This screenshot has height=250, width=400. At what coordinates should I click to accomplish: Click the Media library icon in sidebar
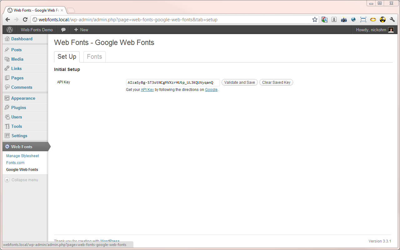pyautogui.click(x=7, y=59)
